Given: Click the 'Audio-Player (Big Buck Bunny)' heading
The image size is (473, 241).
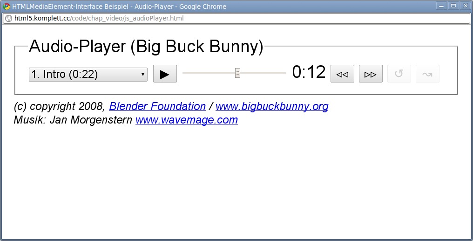Looking at the screenshot, I should [x=146, y=47].
